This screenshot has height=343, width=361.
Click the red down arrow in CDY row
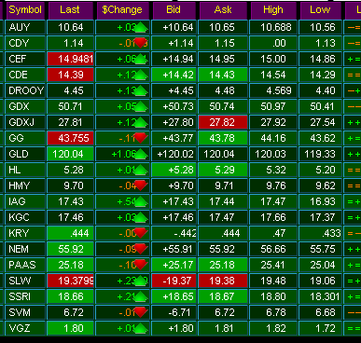(x=141, y=43)
